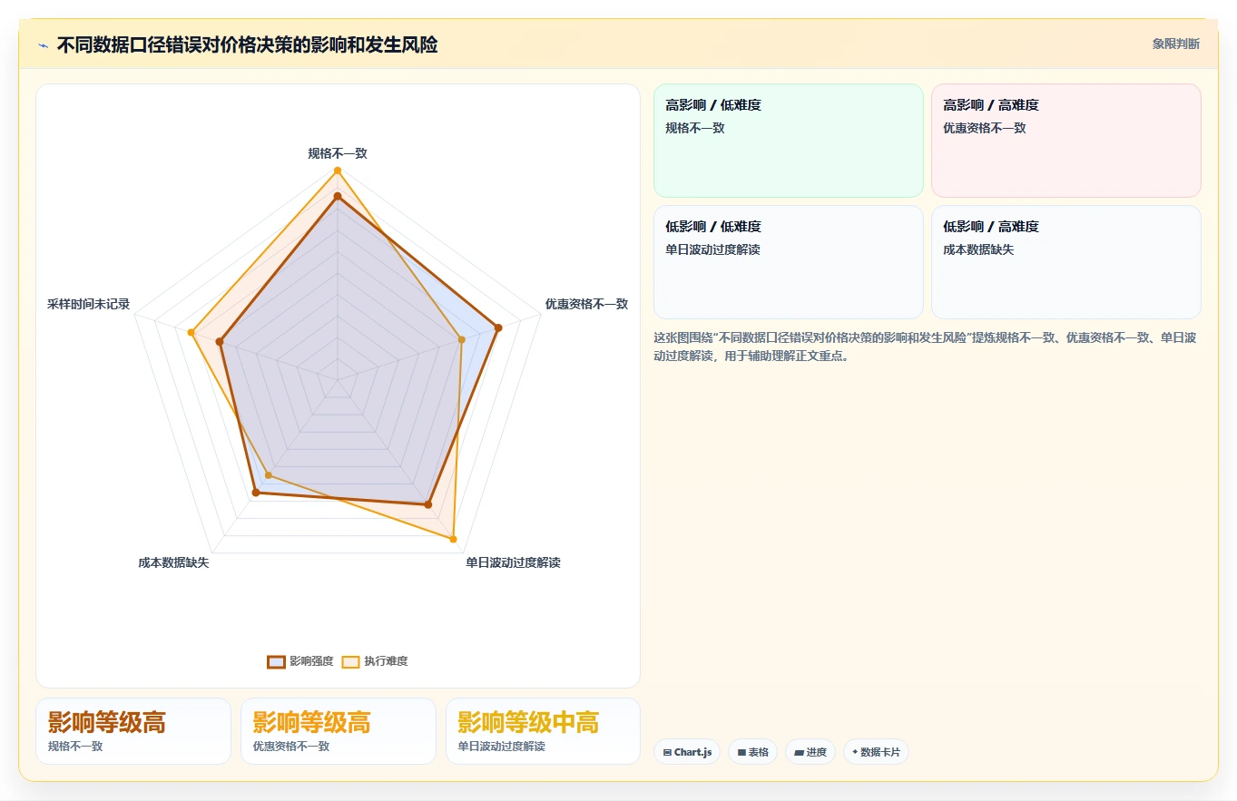Open the 高影响 / 低难度 quadrant card
1237x801 pixels.
pos(789,141)
